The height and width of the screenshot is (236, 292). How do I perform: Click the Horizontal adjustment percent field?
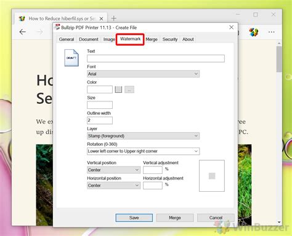153,186
